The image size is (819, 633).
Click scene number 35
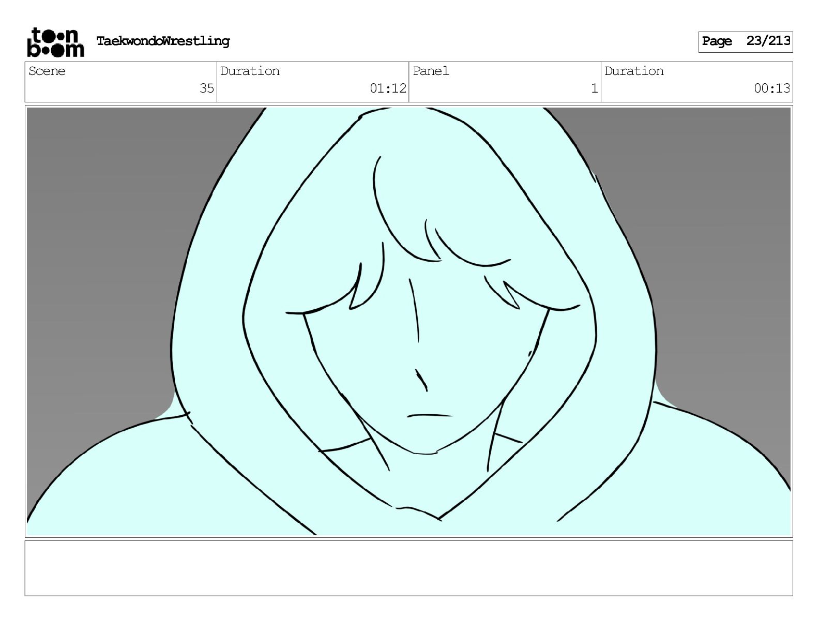click(x=207, y=88)
